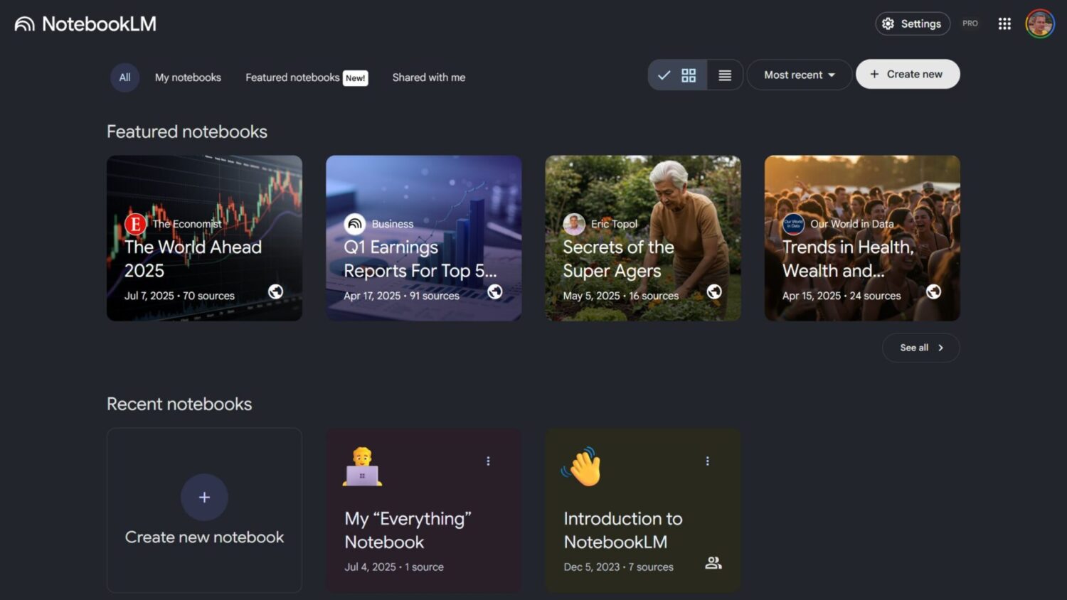Image resolution: width=1067 pixels, height=600 pixels.
Task: Click the shared people icon on Introduction to NotebookLM
Action: pyautogui.click(x=713, y=563)
